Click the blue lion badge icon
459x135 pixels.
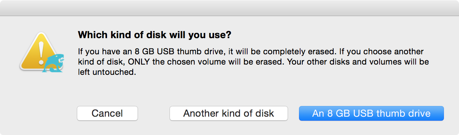click(x=53, y=63)
